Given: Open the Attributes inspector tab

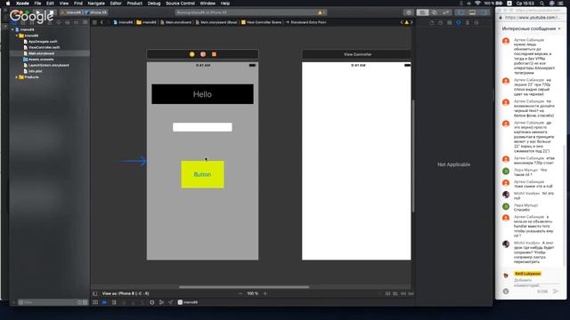Looking at the screenshot, I should (x=459, y=22).
